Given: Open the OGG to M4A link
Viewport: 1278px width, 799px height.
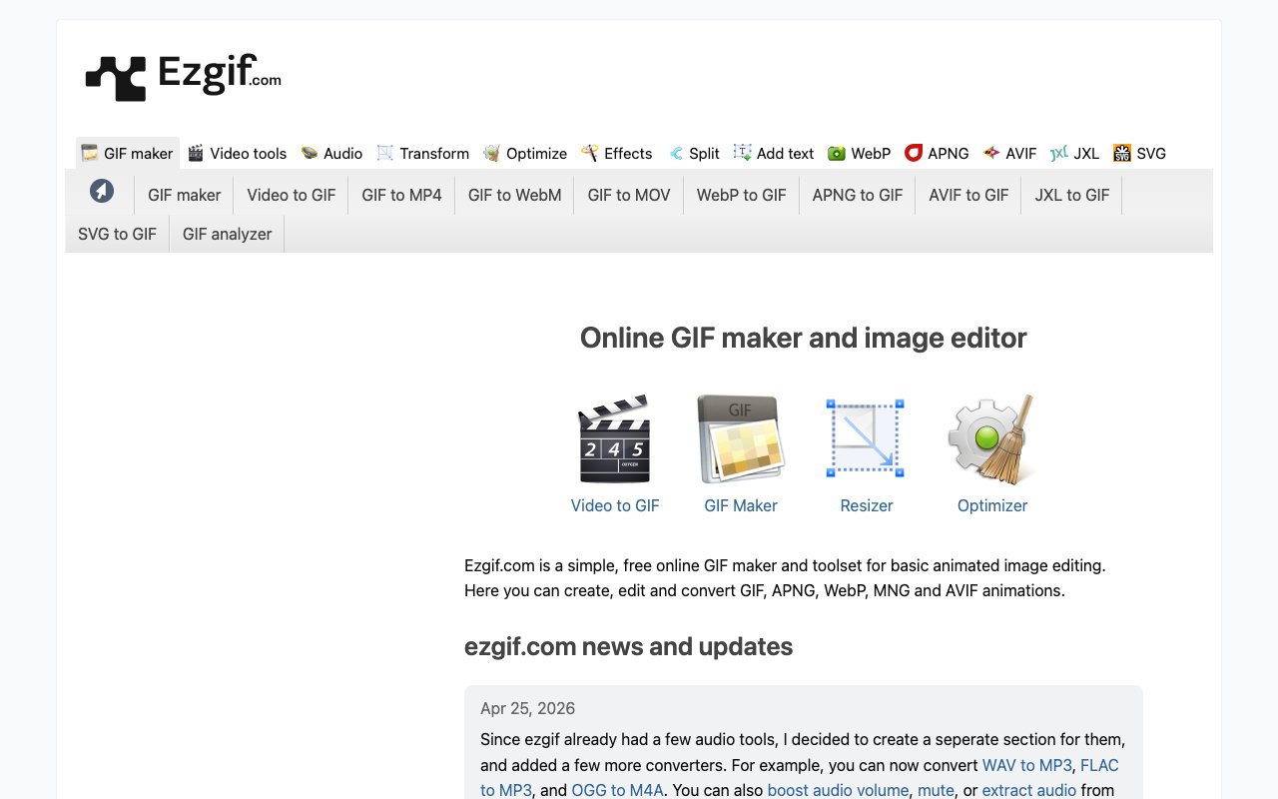Looking at the screenshot, I should [617, 790].
